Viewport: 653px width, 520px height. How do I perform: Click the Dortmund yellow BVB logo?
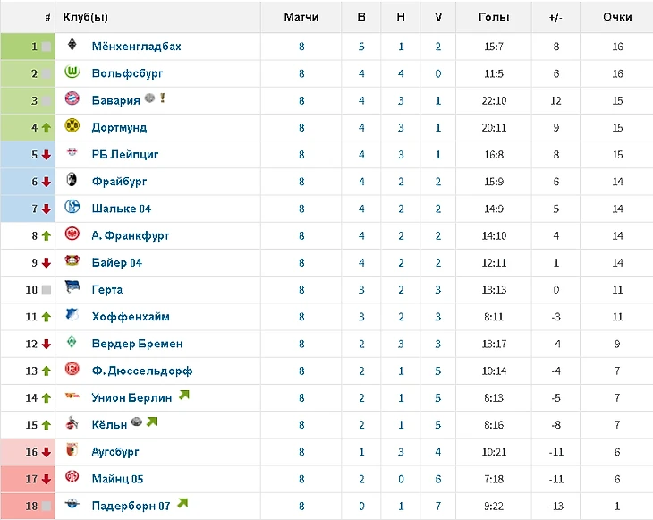pyautogui.click(x=73, y=127)
